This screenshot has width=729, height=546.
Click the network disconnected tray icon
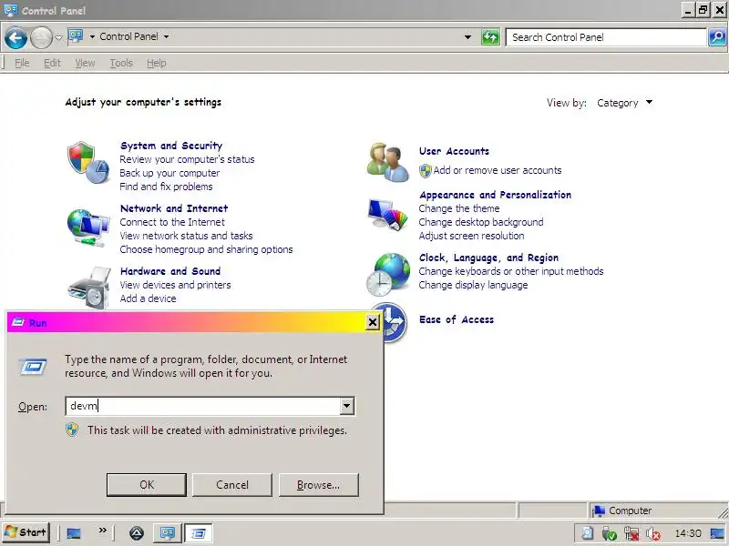[x=631, y=533]
